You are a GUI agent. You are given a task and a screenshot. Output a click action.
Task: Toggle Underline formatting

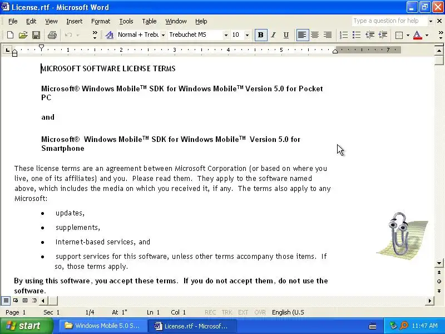pyautogui.click(x=286, y=35)
